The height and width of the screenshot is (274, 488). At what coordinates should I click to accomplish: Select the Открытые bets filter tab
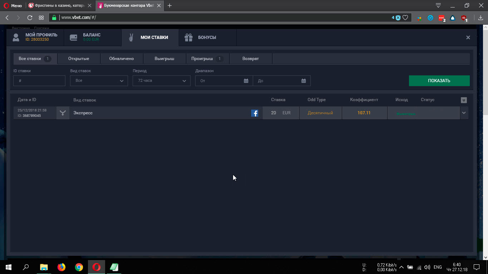click(x=79, y=59)
